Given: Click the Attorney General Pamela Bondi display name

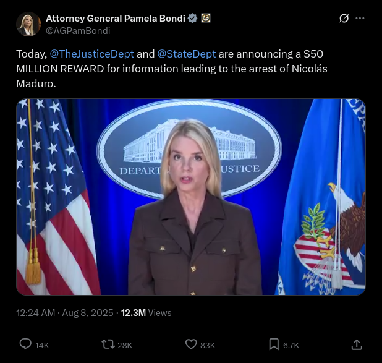Looking at the screenshot, I should tap(116, 19).
